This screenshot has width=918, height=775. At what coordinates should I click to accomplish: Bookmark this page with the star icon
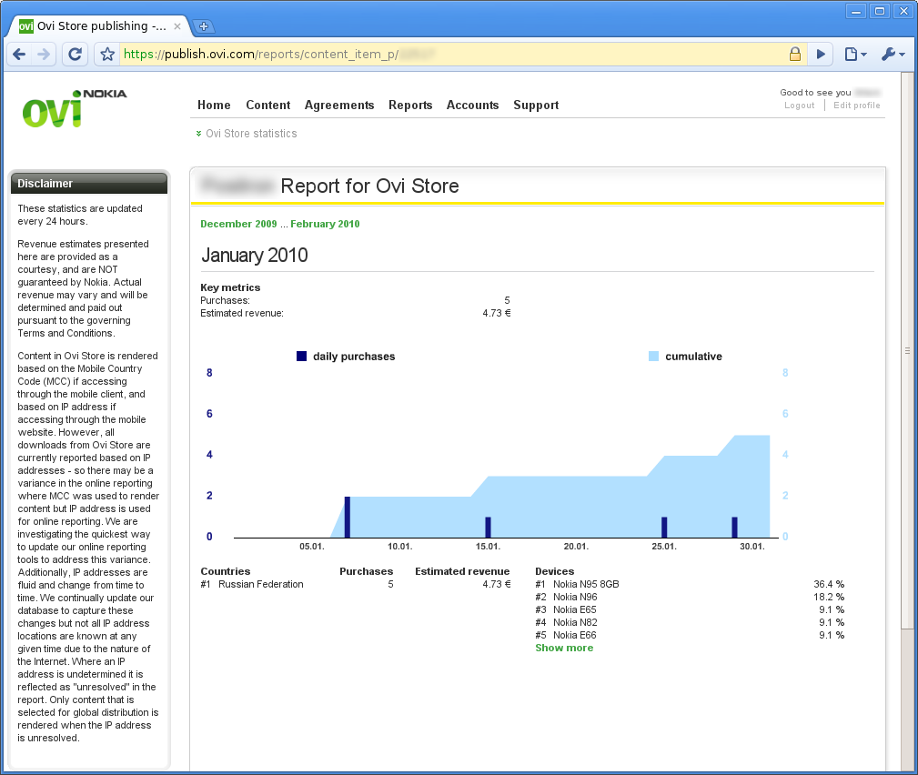tap(107, 55)
